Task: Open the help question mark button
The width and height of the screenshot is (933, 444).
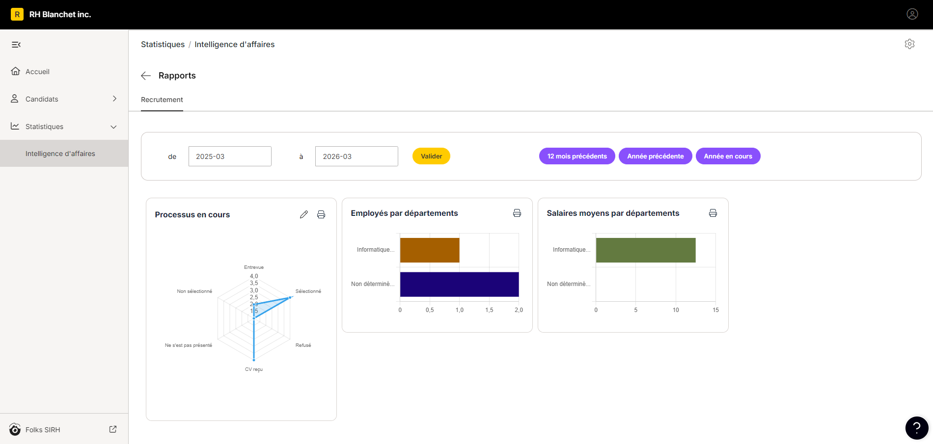Action: (x=916, y=428)
